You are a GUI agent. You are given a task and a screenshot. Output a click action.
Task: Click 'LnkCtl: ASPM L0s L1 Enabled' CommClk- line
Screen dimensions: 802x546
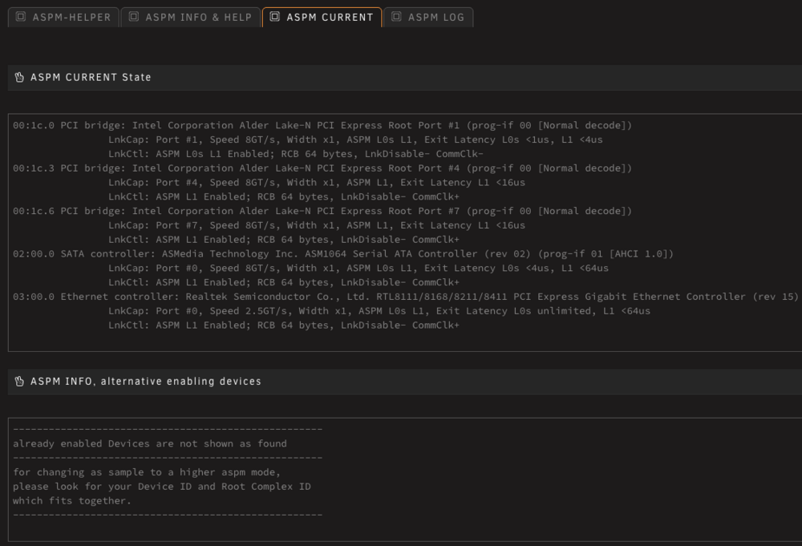coord(296,154)
